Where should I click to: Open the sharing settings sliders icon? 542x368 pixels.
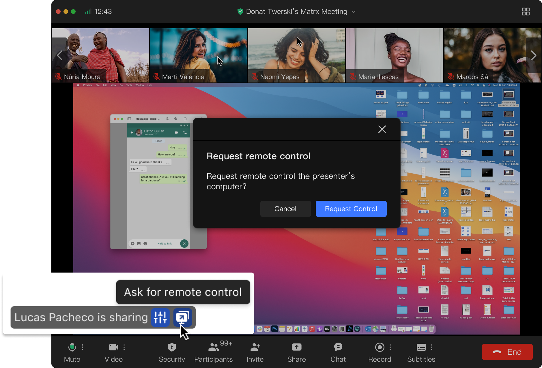(x=160, y=317)
